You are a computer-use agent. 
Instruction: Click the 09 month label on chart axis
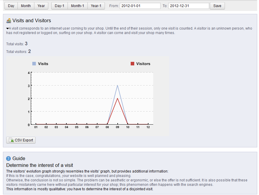(x=117, y=127)
